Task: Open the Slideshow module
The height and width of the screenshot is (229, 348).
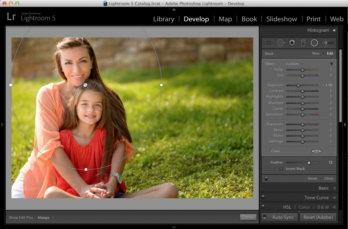Action: pos(281,19)
